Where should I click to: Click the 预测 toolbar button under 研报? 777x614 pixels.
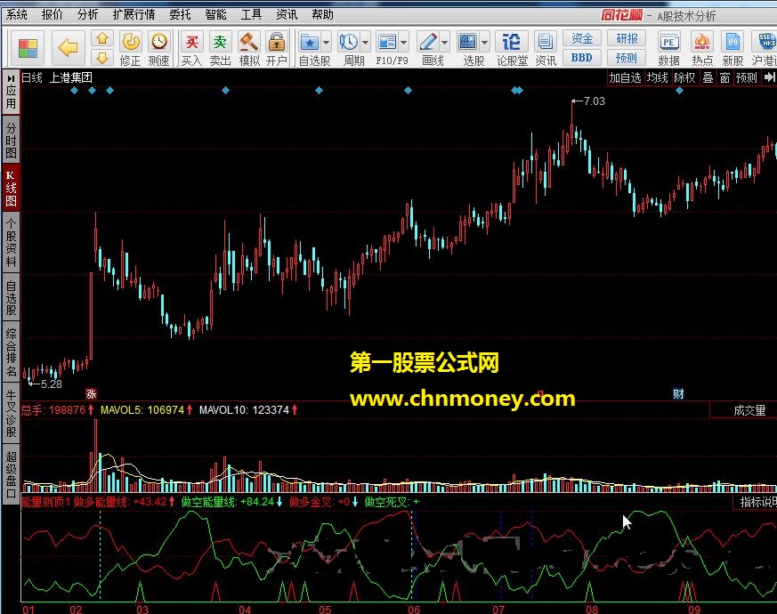[627, 58]
